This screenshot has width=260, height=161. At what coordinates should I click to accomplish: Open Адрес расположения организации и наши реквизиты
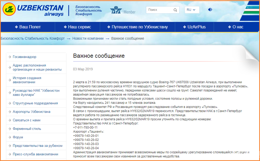[37, 68]
